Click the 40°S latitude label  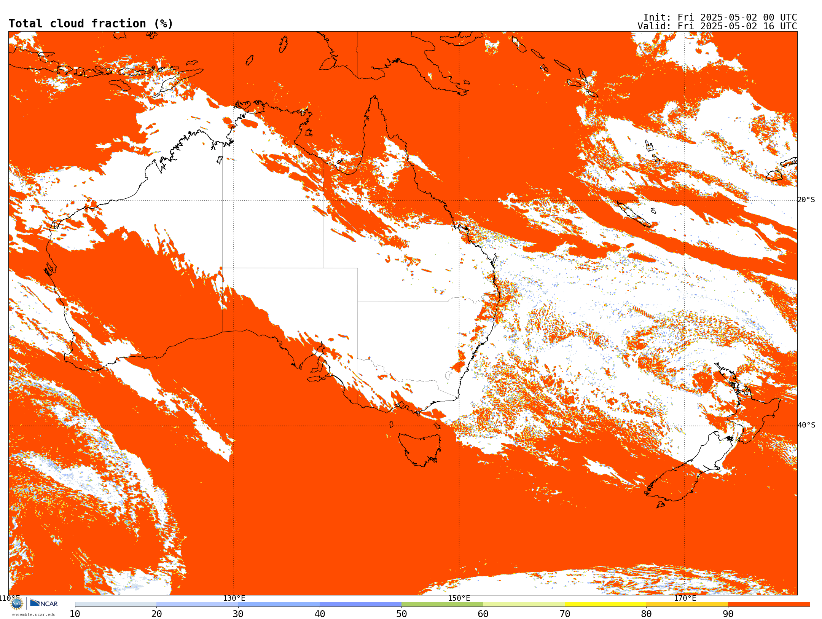point(806,425)
